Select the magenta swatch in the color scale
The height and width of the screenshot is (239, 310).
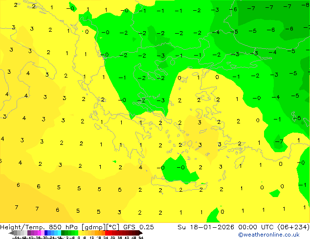(x=39, y=233)
